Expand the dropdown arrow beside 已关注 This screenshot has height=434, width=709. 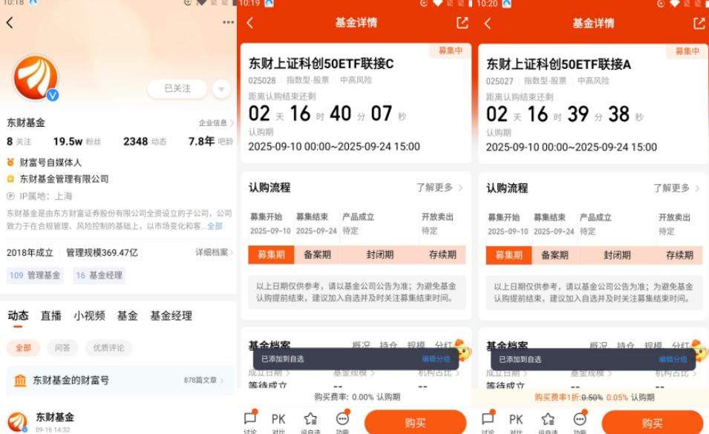click(221, 88)
